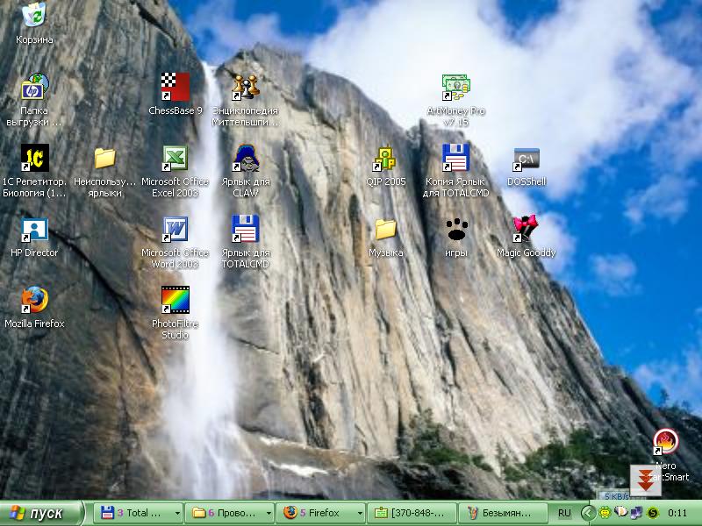Open the игры paw-print icon
Screen dimensions: 702x526
pos(456,229)
